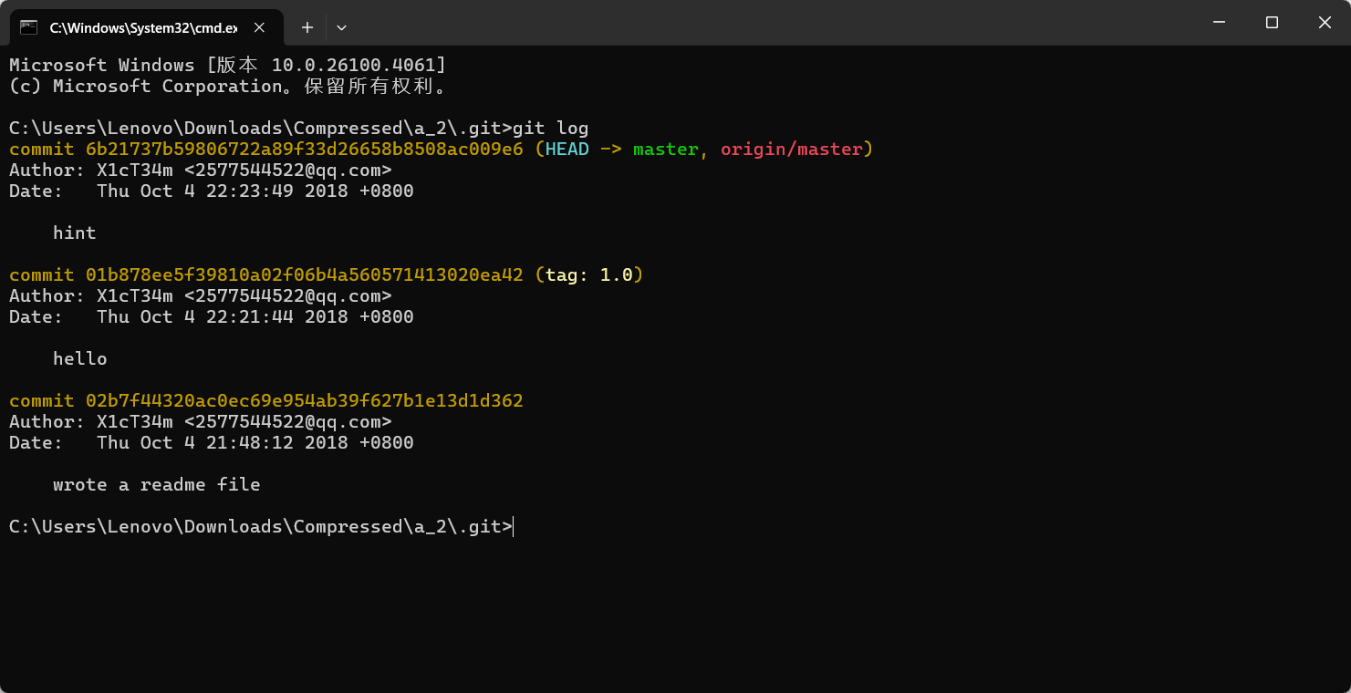Close the terminal window
The width and height of the screenshot is (1351, 693).
pos(1325,23)
